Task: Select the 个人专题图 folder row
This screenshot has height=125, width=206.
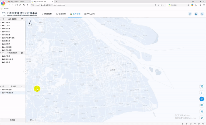Action: point(13,90)
